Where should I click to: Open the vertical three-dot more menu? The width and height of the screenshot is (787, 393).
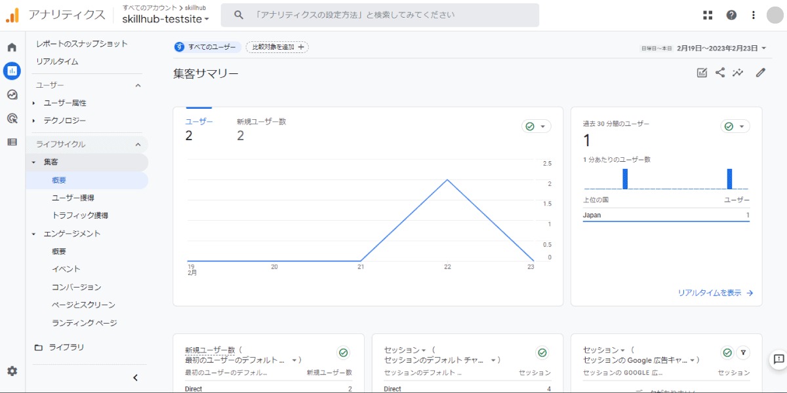pos(753,14)
